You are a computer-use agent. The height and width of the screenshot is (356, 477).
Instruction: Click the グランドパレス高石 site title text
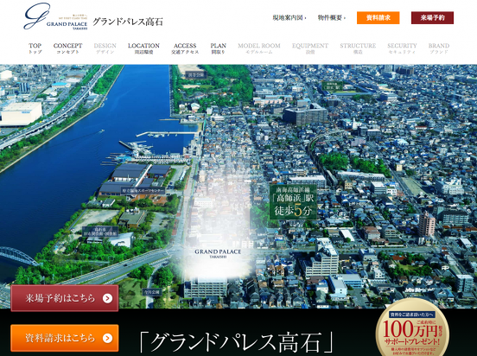[x=128, y=22]
